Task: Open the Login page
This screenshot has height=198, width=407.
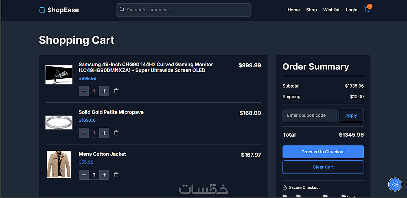Action: pyautogui.click(x=352, y=10)
